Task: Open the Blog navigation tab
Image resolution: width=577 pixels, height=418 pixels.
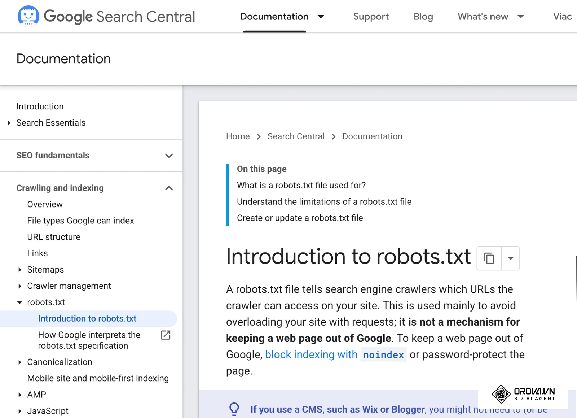Action: [423, 17]
